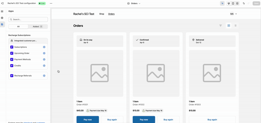Screen dimensions: 261x123
Task: Click the Upcoming Order Recharge icon
Action: point(12,53)
